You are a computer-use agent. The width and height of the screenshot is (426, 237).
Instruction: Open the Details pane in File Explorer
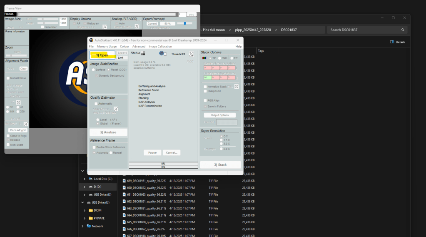coord(397,42)
